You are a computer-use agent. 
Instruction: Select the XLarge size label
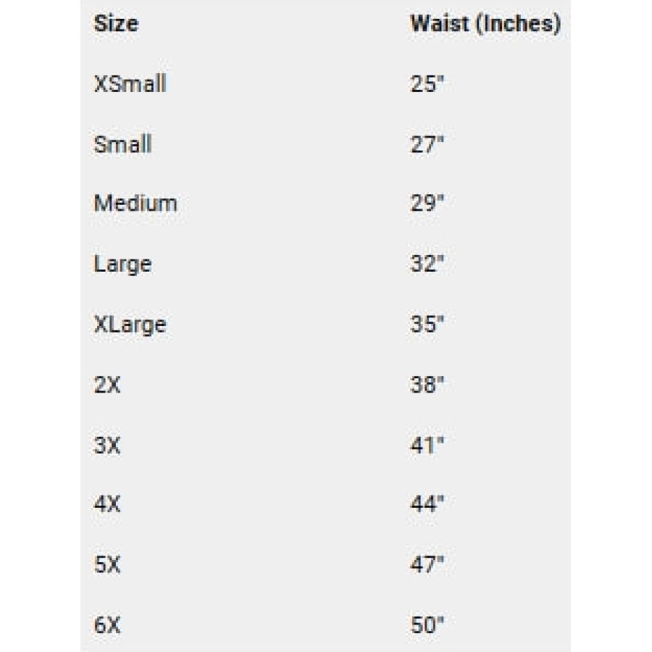click(130, 325)
